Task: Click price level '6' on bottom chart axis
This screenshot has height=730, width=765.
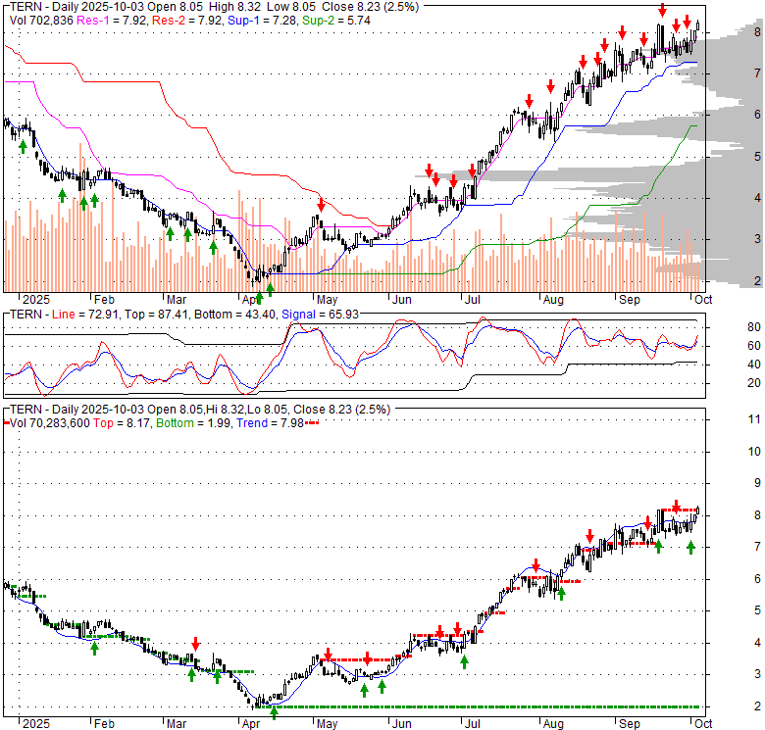Action: pos(757,579)
